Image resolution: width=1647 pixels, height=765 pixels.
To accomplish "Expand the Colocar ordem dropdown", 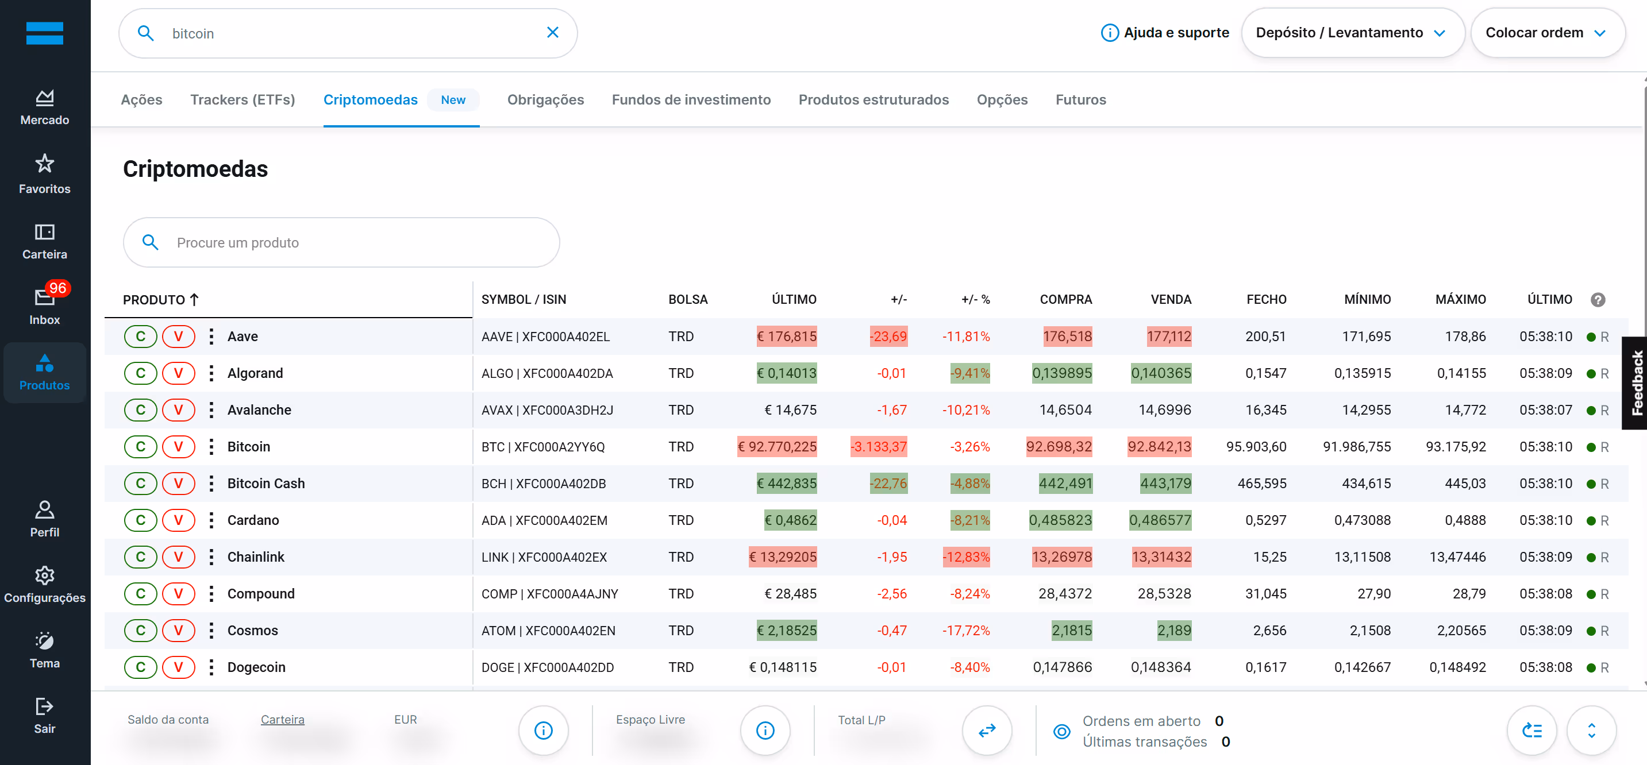I will 1546,33.
